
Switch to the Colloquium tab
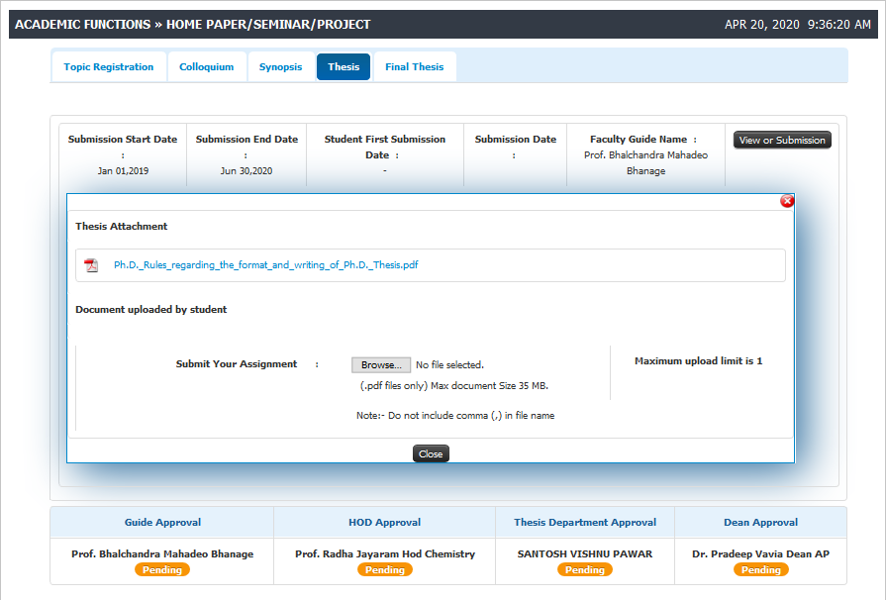206,66
